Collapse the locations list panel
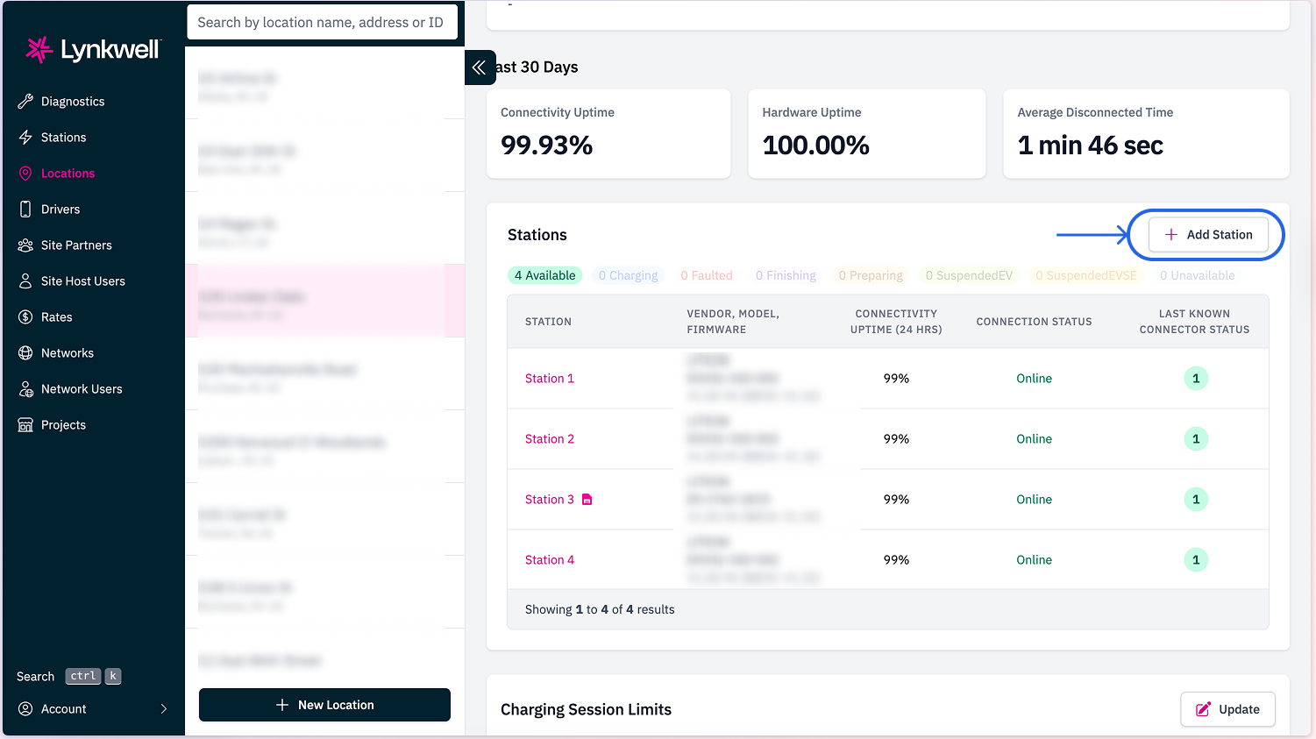The width and height of the screenshot is (1316, 739). (479, 68)
